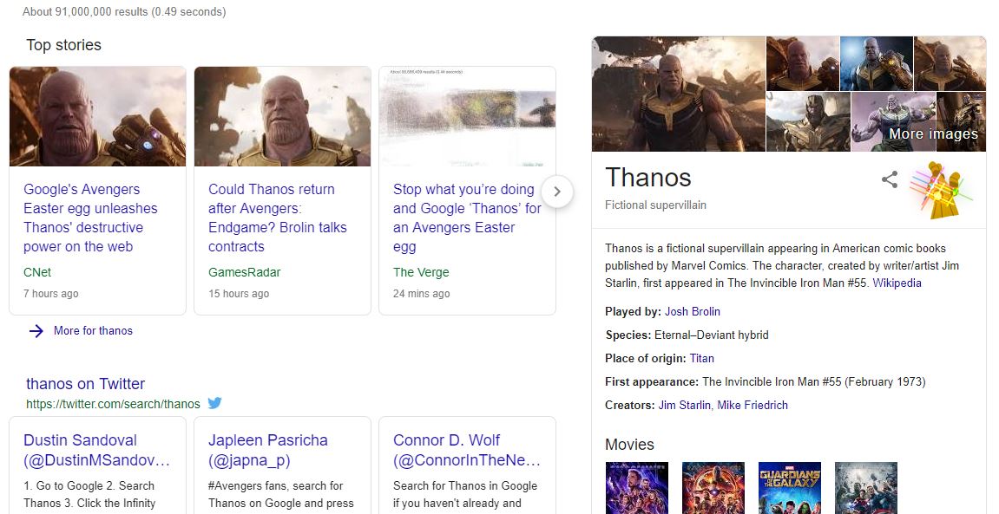Open the bottom-row image right of the main one
The width and height of the screenshot is (999, 514).
point(808,121)
